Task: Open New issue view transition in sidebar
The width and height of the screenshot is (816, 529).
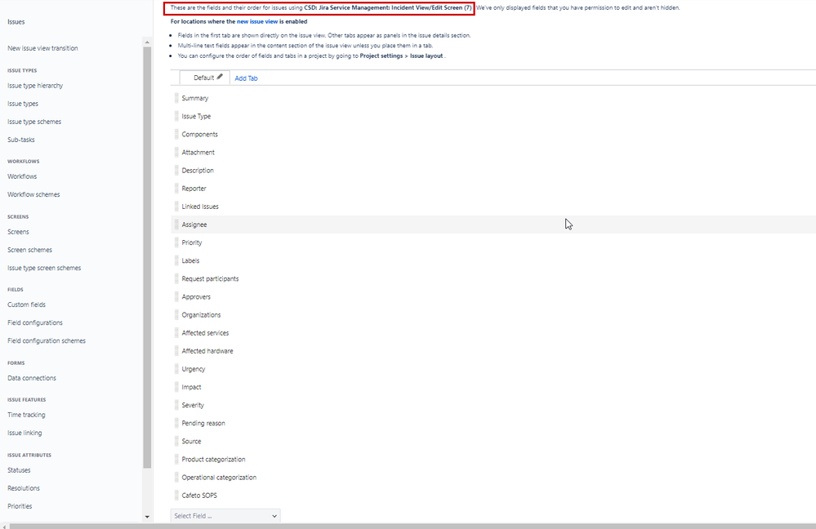Action: click(42, 48)
